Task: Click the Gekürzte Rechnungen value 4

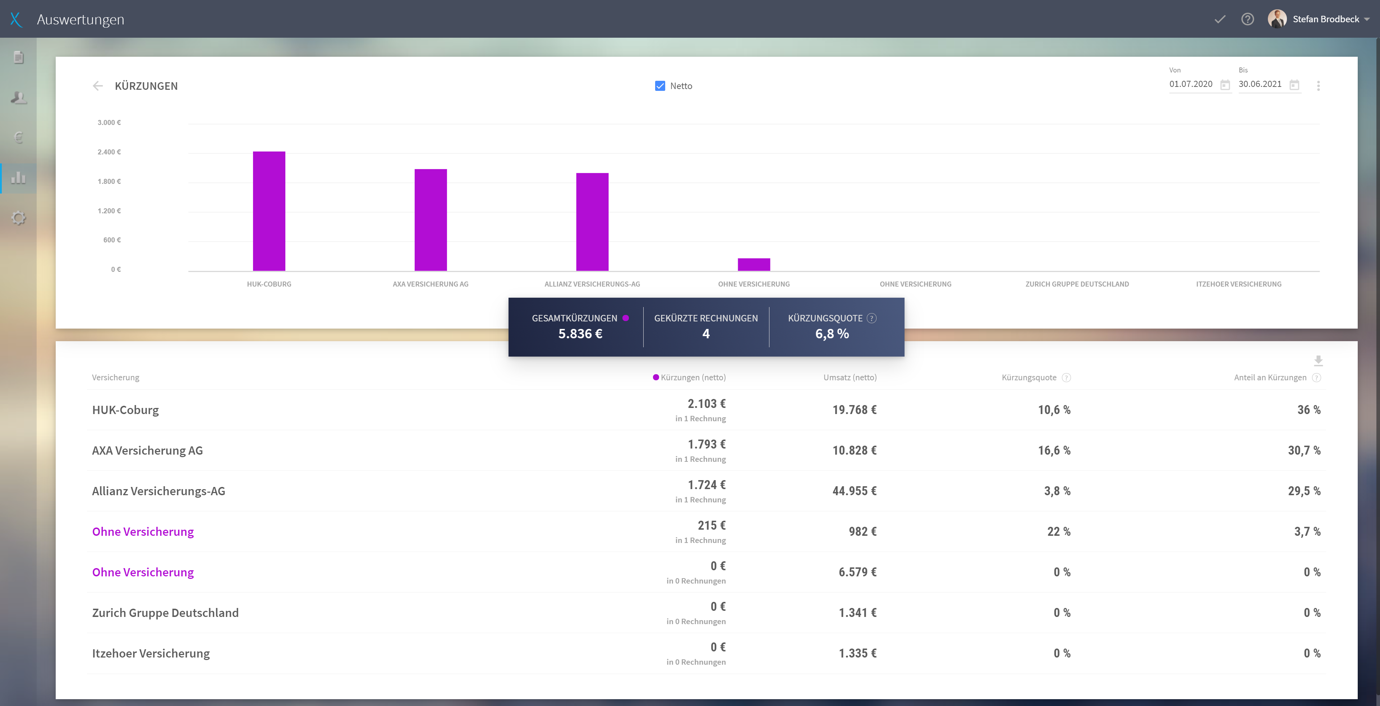Action: coord(706,334)
